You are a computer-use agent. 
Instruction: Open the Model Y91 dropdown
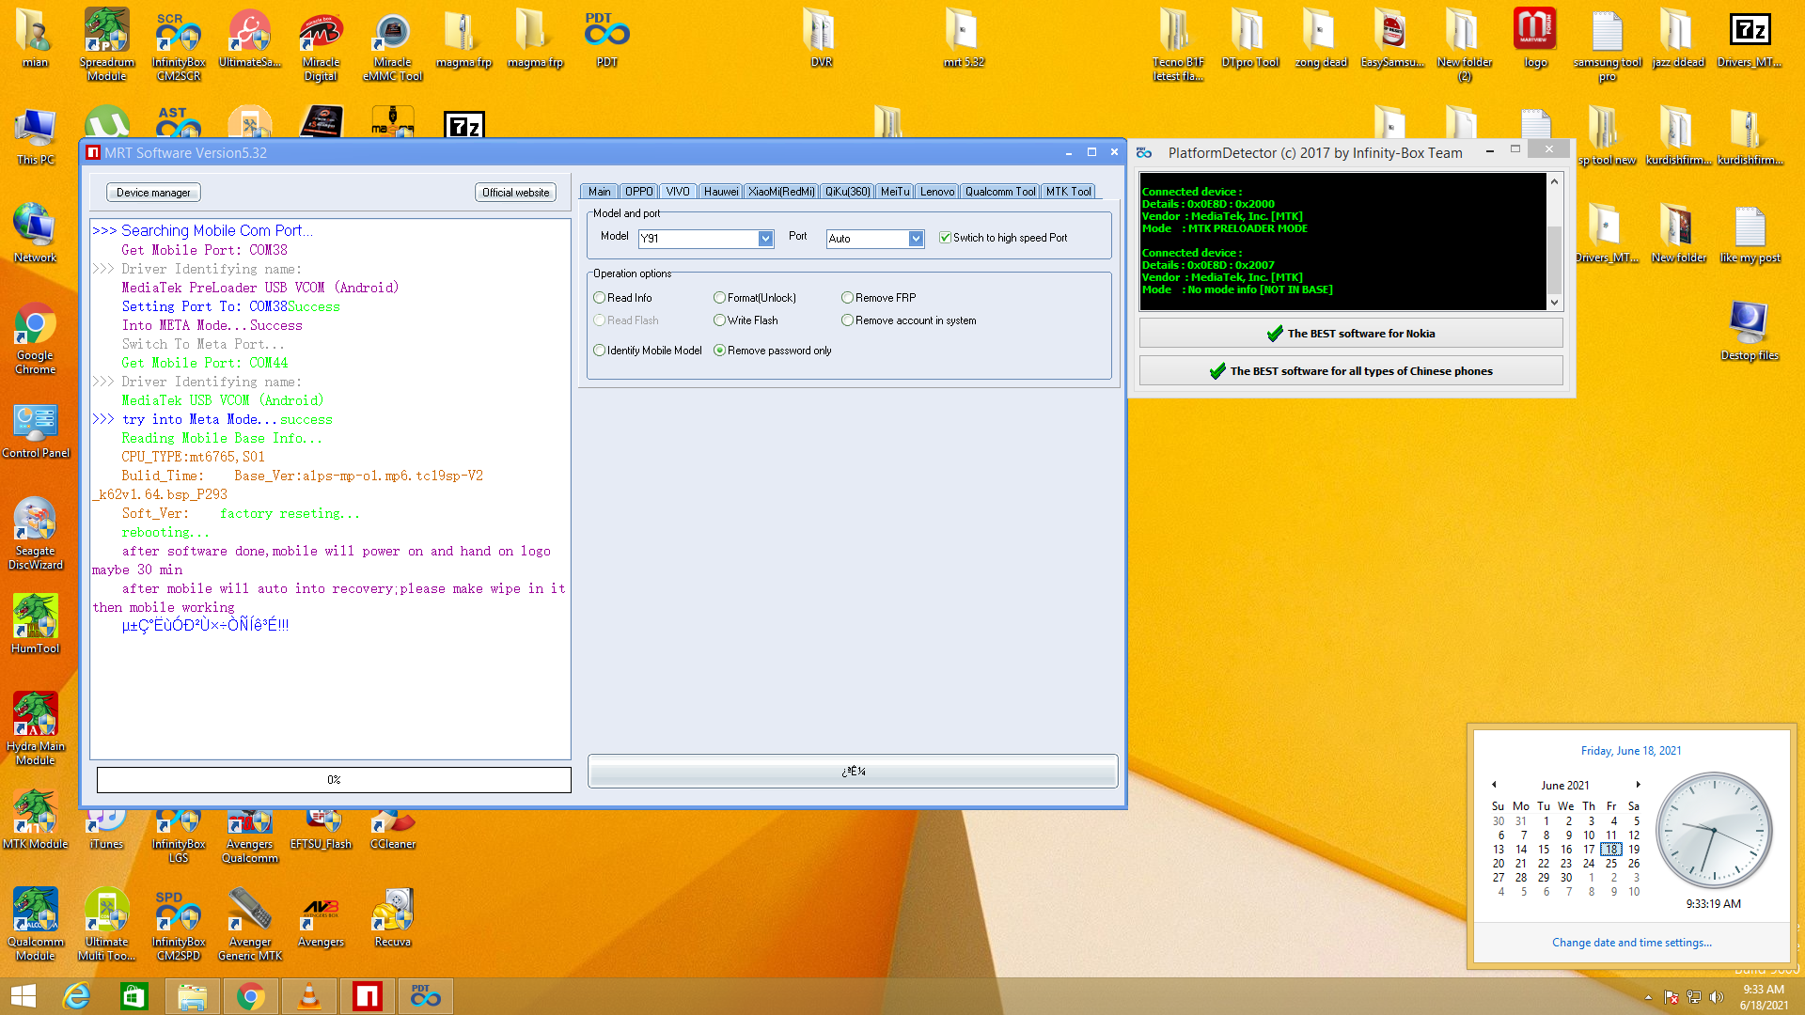(x=765, y=239)
